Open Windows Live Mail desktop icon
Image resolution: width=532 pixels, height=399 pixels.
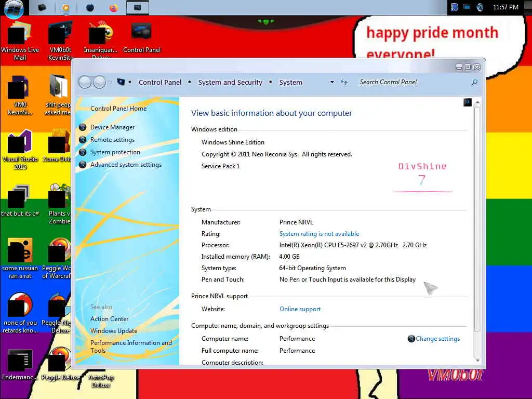(20, 41)
